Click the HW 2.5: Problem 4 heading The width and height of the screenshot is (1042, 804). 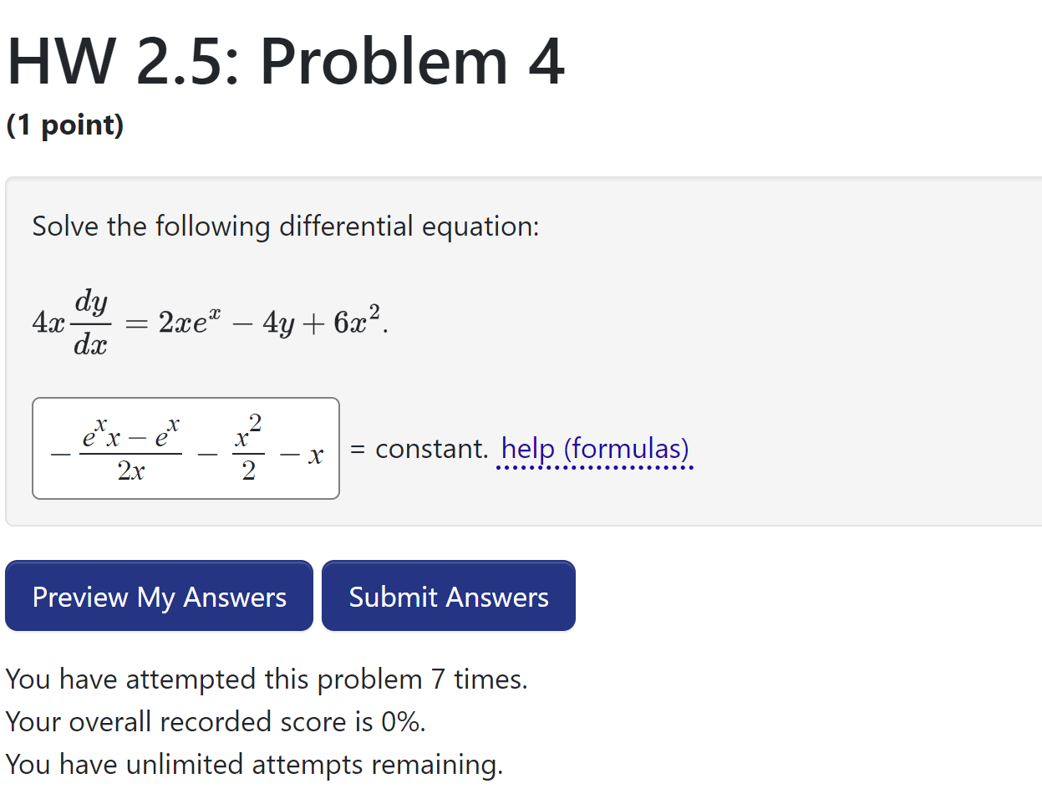pyautogui.click(x=285, y=60)
